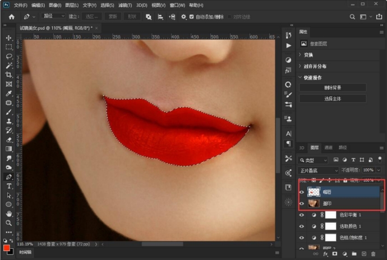Expand the 对齐并分布 section
This screenshot has width=387, height=260.
pyautogui.click(x=300, y=66)
